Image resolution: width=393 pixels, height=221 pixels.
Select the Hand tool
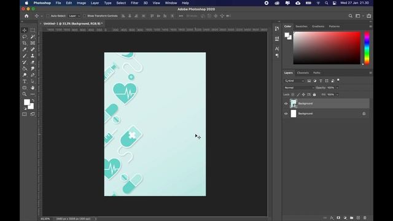33,88
